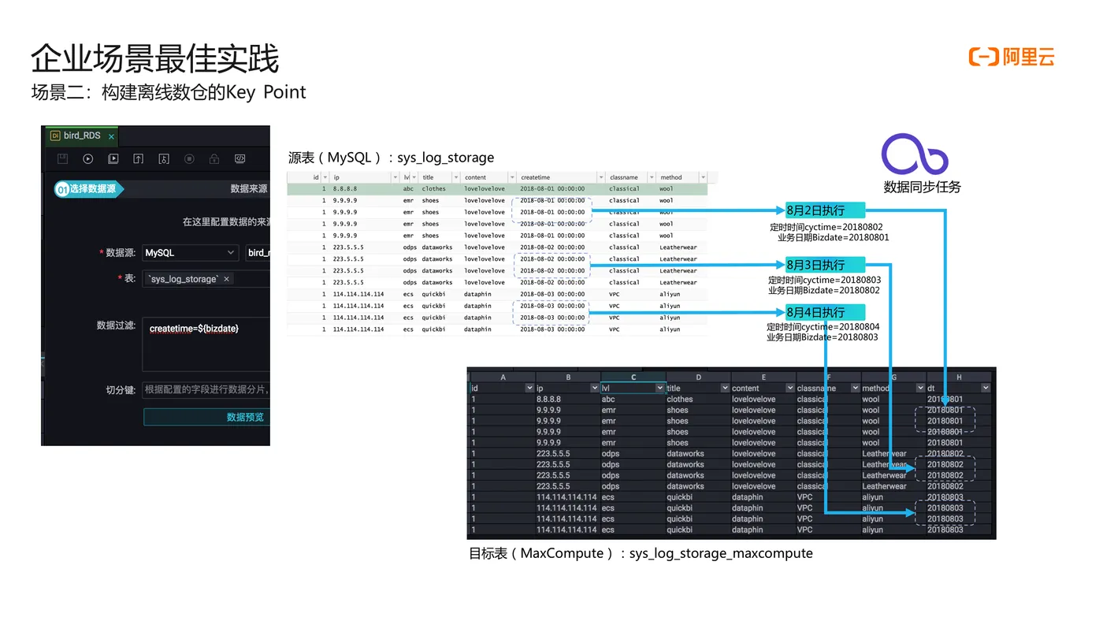The height and width of the screenshot is (621, 1103).
Task: Click the 'createtime' column header text
Action: (535, 177)
